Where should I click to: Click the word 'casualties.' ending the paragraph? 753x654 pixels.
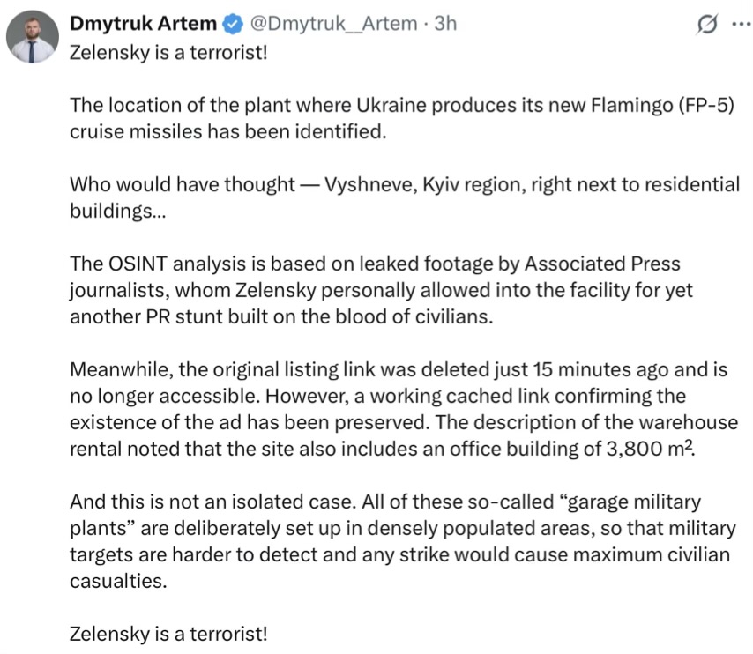[x=118, y=581]
